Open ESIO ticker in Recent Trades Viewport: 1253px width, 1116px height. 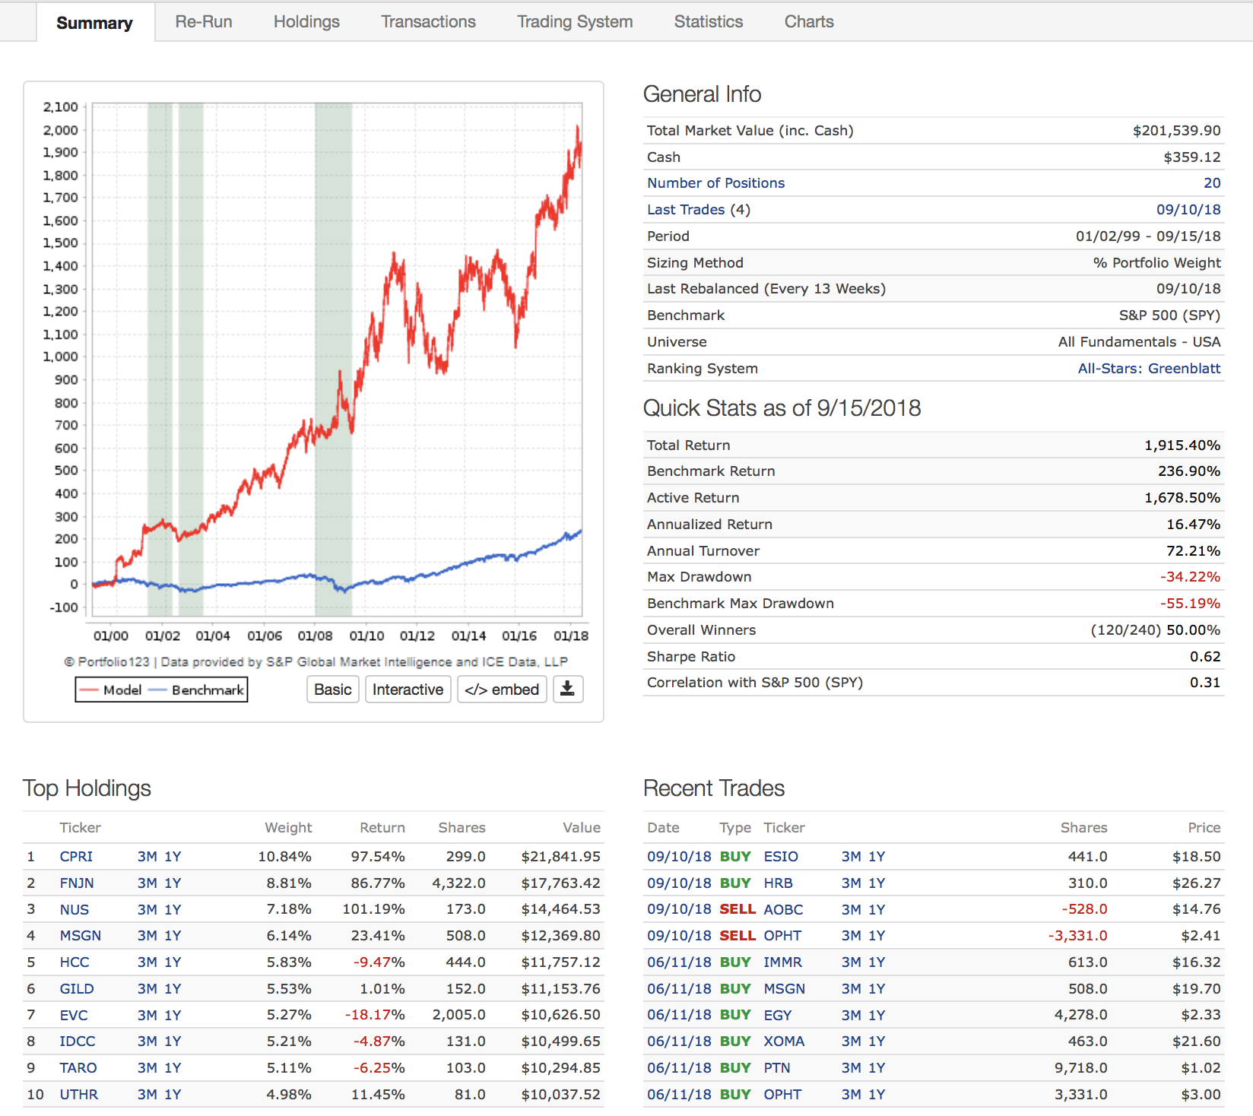(x=781, y=857)
